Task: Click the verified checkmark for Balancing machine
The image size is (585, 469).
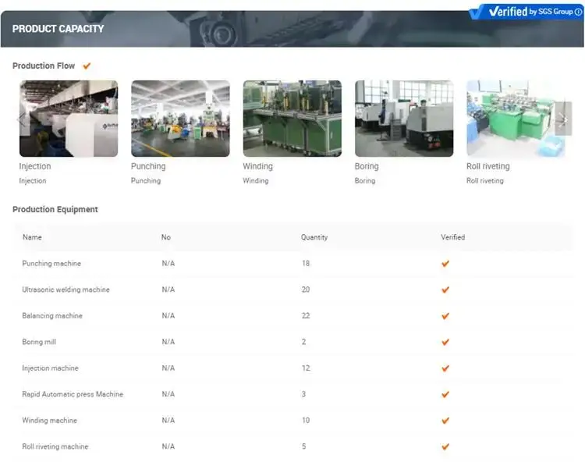Action: (x=445, y=316)
